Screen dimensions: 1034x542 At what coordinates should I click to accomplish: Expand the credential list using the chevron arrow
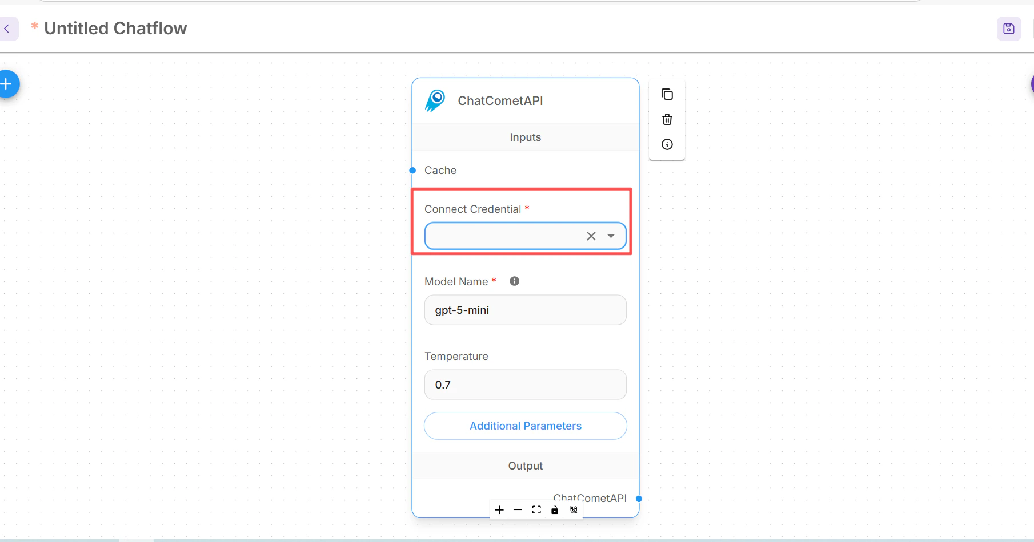coord(611,236)
